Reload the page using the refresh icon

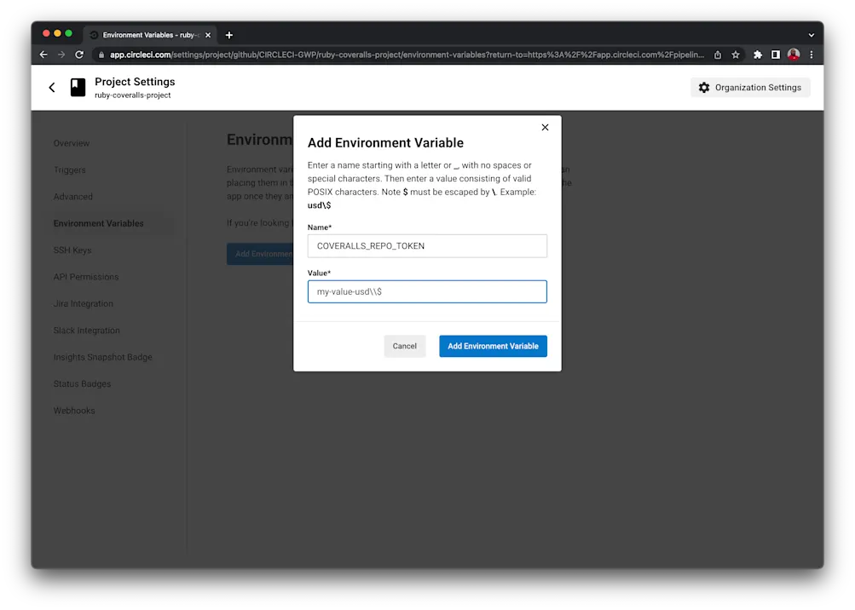point(79,54)
